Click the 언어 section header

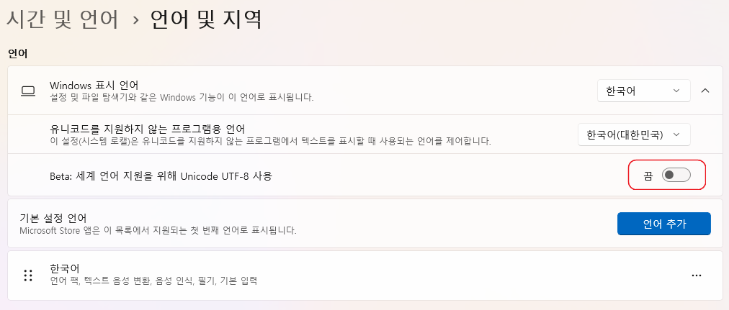[x=17, y=54]
